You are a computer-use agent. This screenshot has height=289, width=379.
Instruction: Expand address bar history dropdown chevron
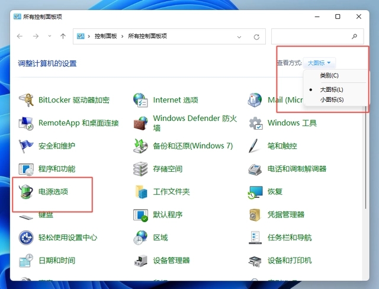click(239, 37)
